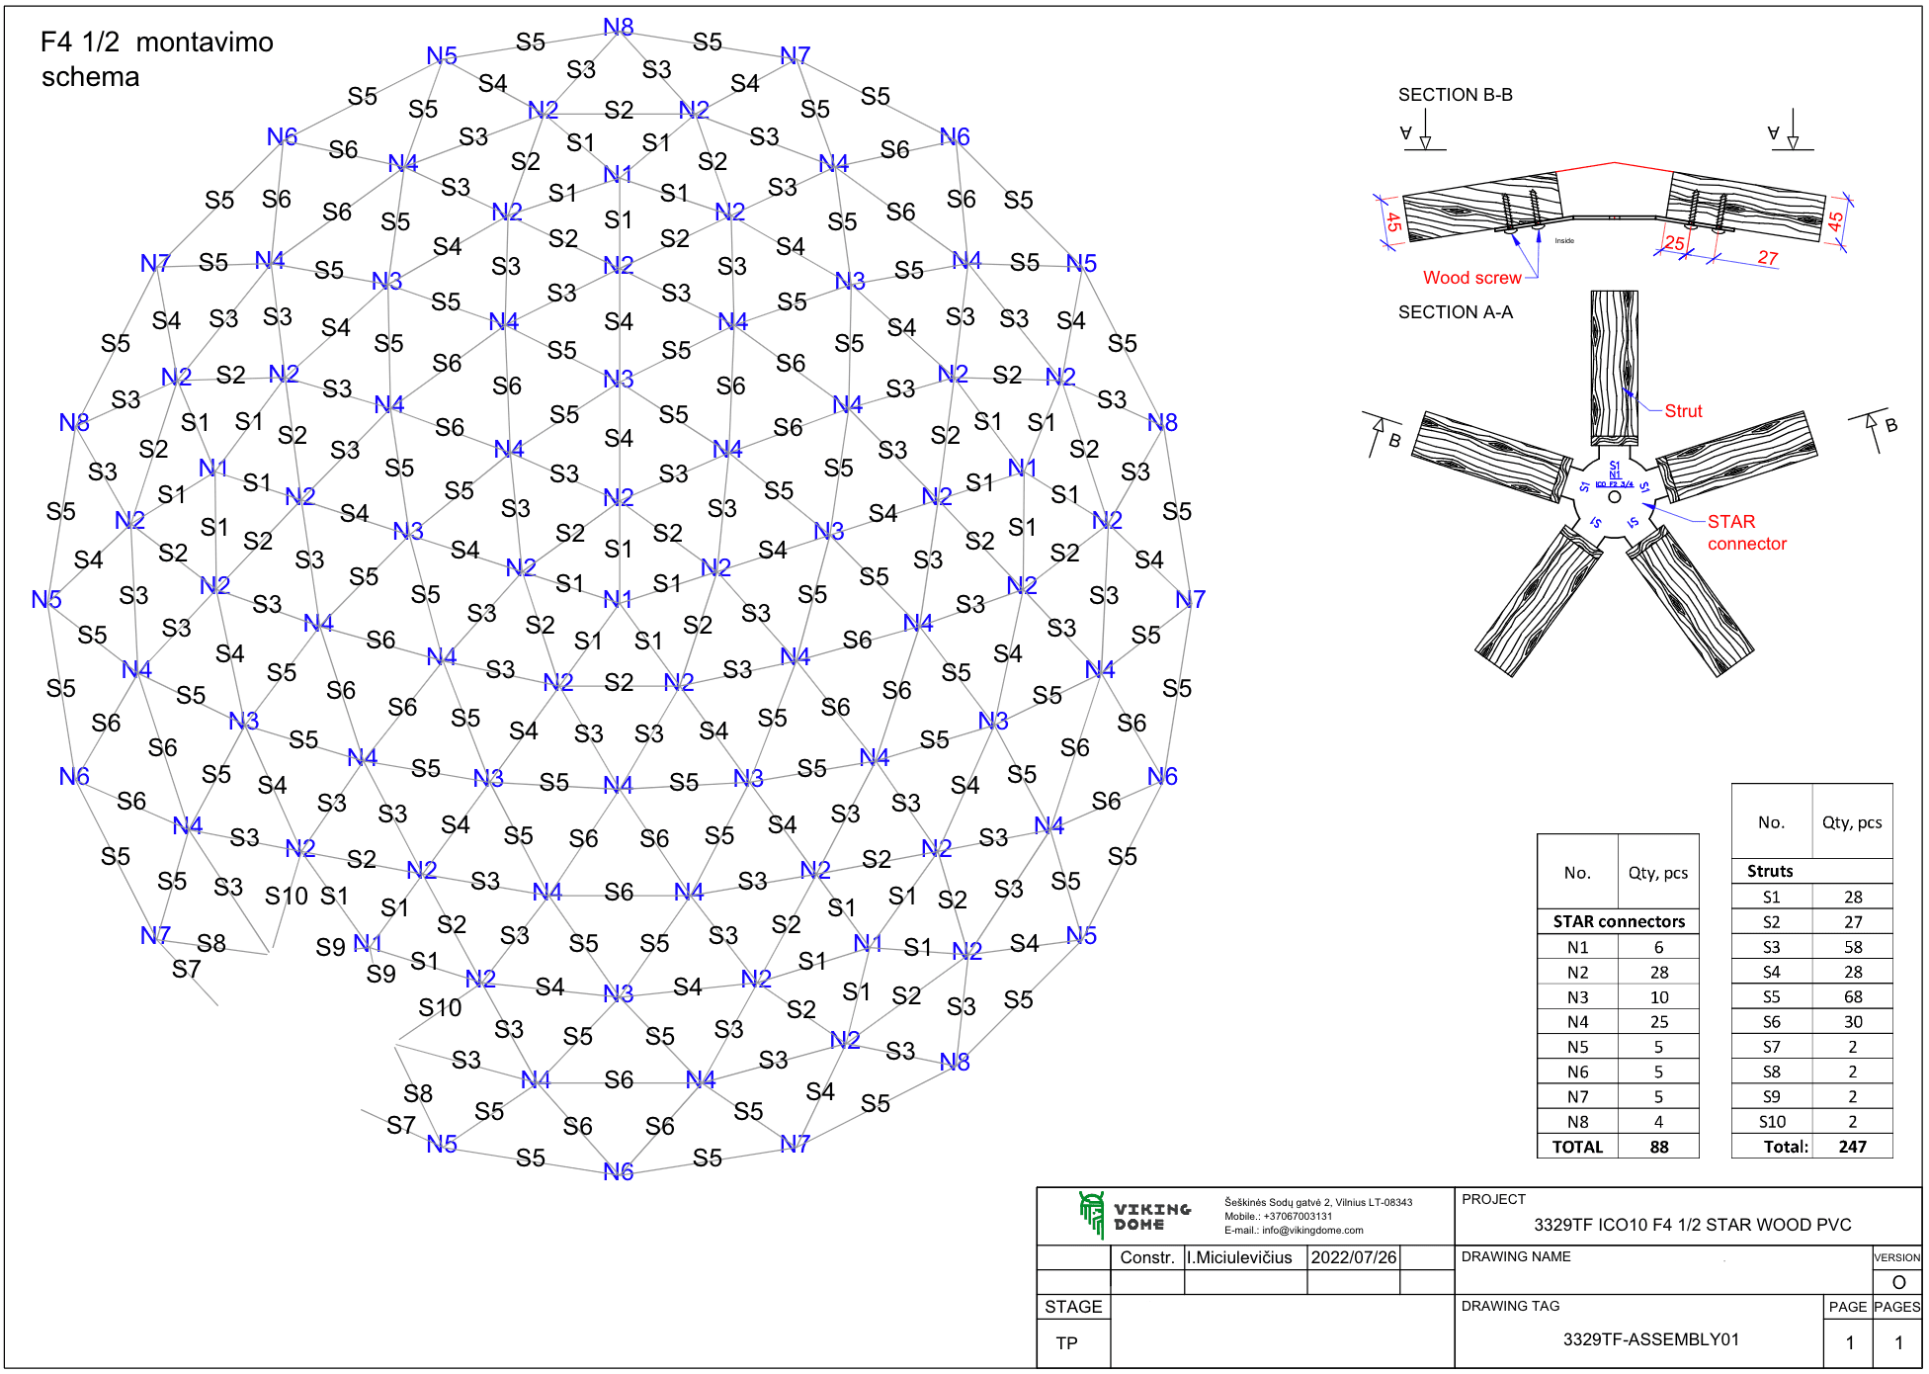Click the Viking Dome logo

click(1134, 1216)
